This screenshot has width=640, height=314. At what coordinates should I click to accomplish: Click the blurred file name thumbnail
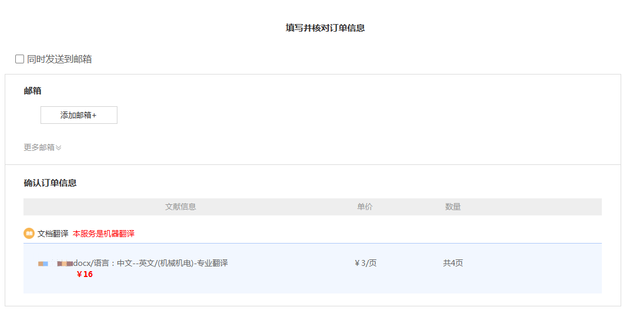[x=56, y=264]
